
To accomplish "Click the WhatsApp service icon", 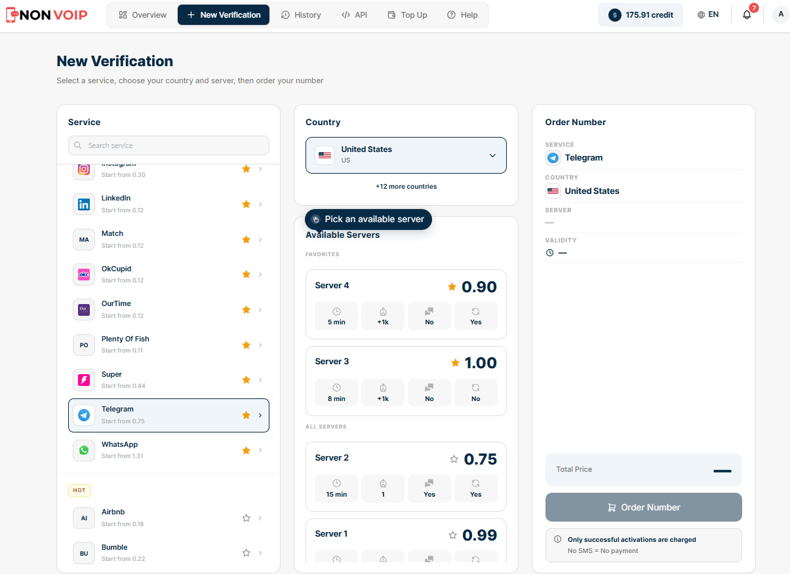I will tap(84, 450).
